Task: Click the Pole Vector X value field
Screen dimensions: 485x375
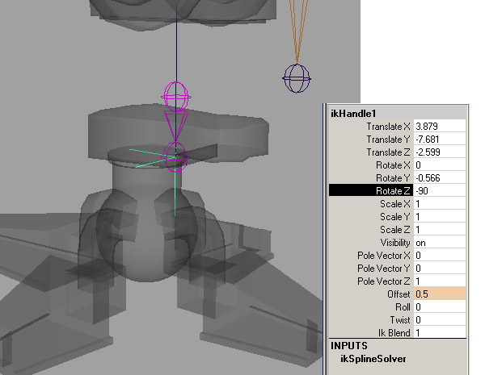Action: (440, 256)
